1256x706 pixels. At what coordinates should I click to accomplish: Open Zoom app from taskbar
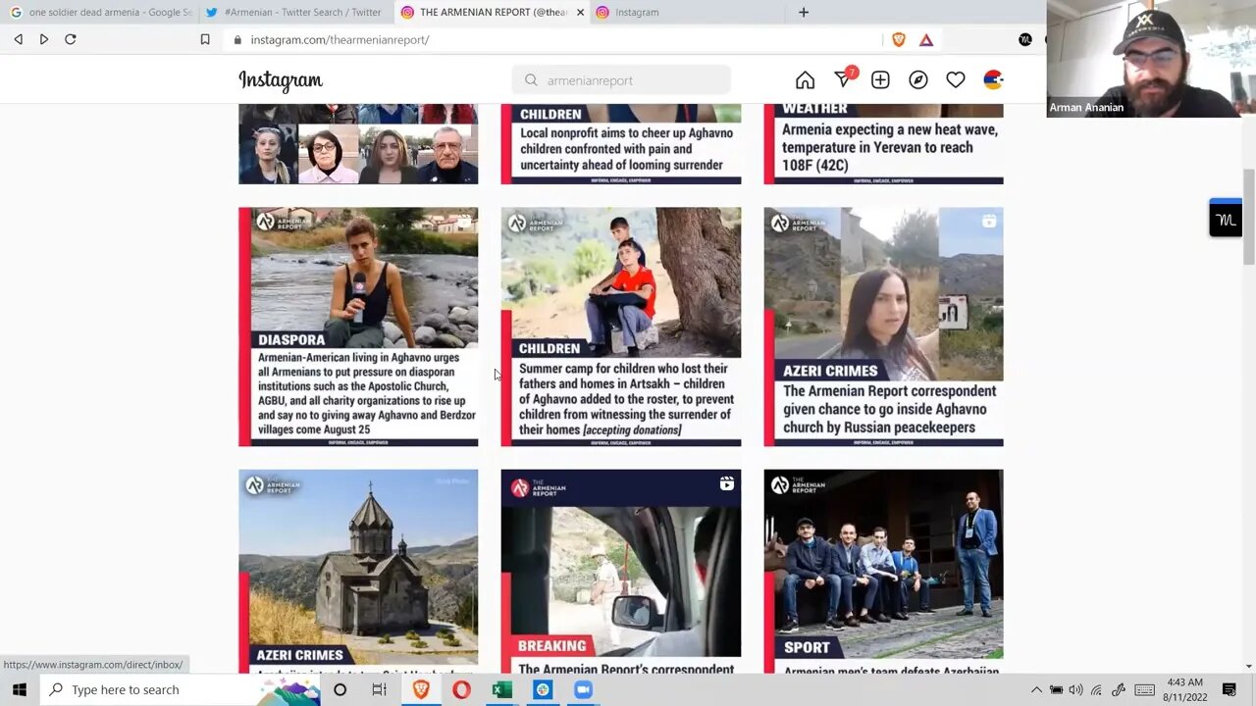[x=583, y=689]
